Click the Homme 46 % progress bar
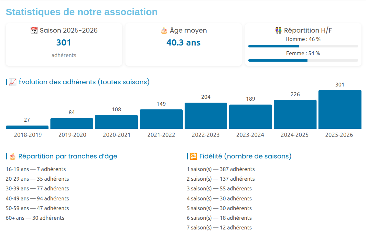This screenshot has width=366, height=233. pyautogui.click(x=303, y=46)
